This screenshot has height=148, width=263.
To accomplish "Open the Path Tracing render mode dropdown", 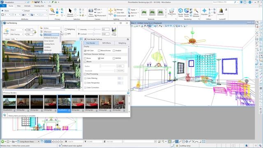I will (x=17, y=34).
